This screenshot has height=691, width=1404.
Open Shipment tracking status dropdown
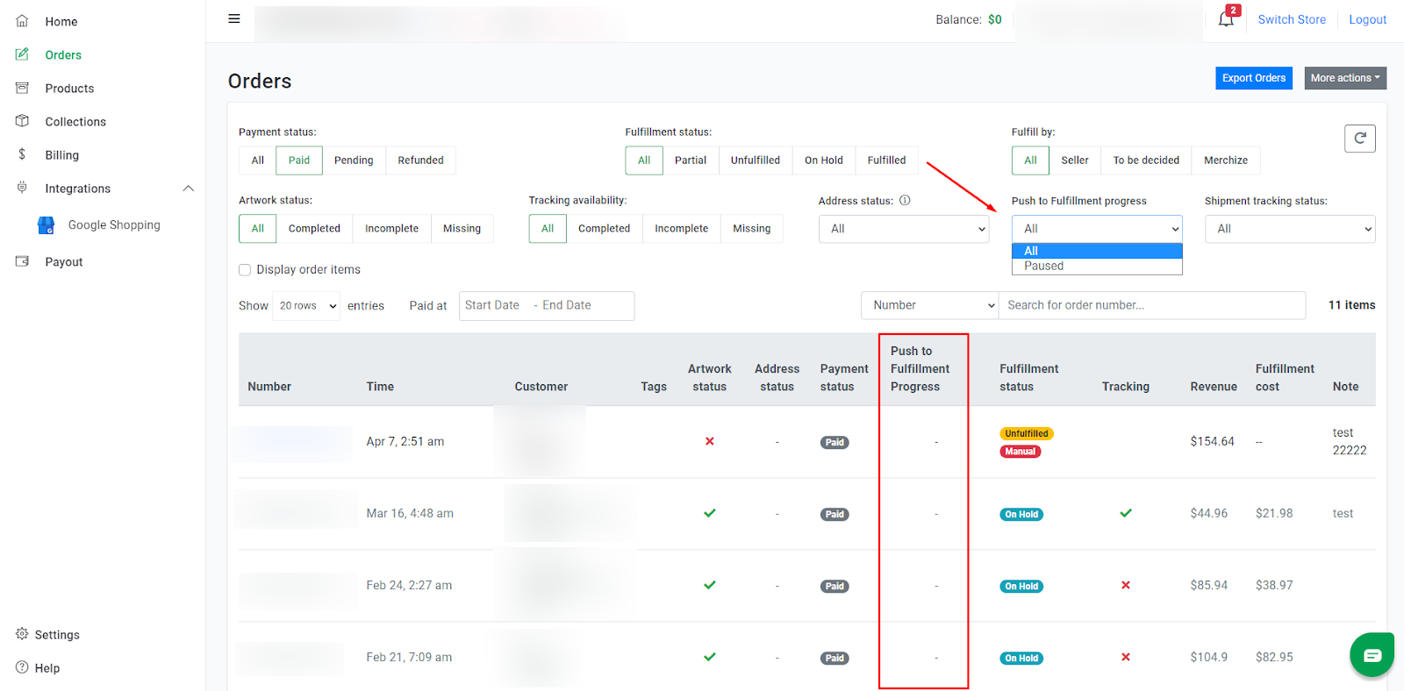(x=1290, y=229)
